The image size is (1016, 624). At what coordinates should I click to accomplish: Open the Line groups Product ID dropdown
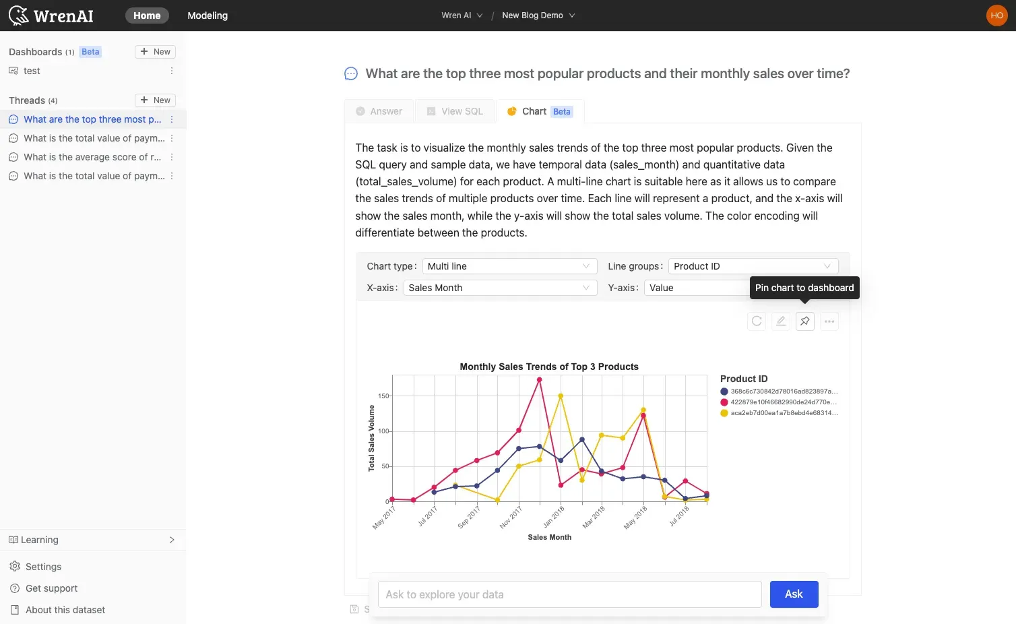click(753, 266)
